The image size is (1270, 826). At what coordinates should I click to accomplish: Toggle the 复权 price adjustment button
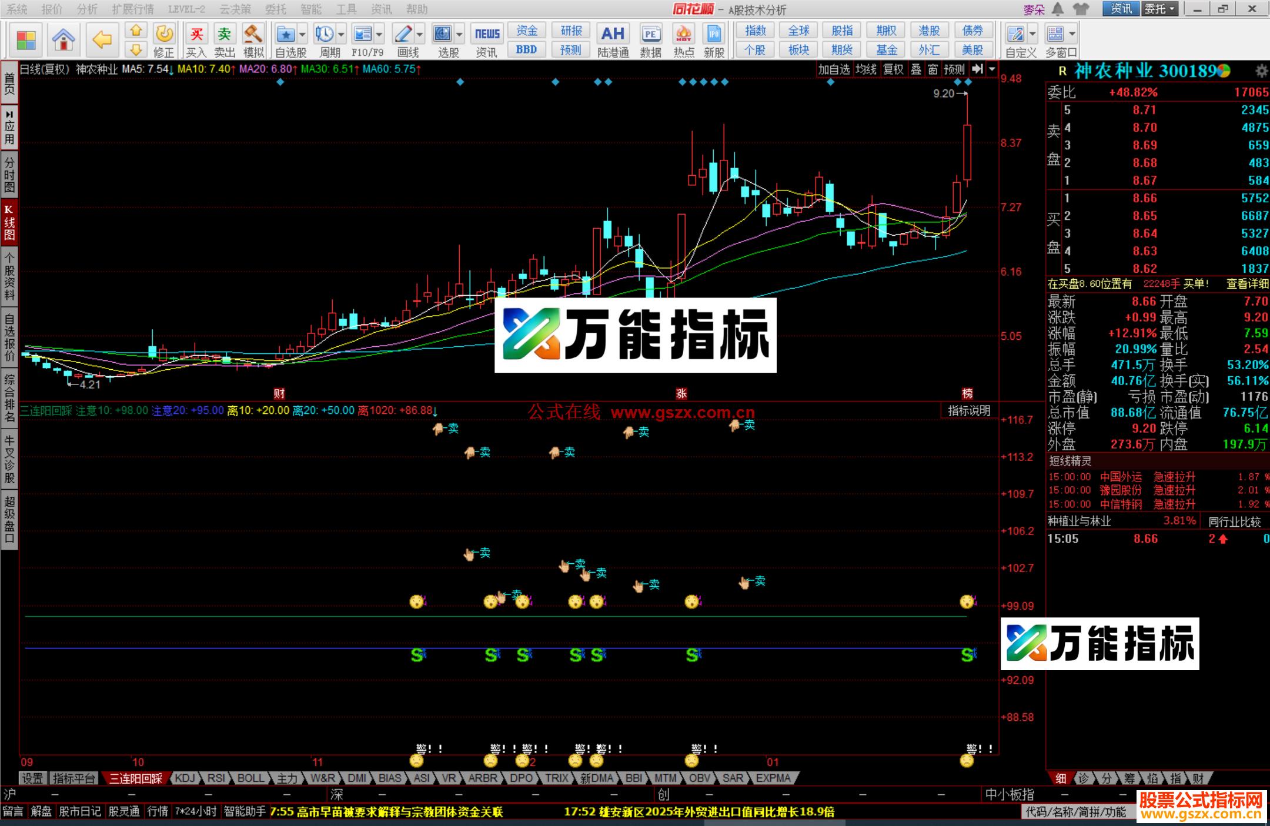coord(893,69)
